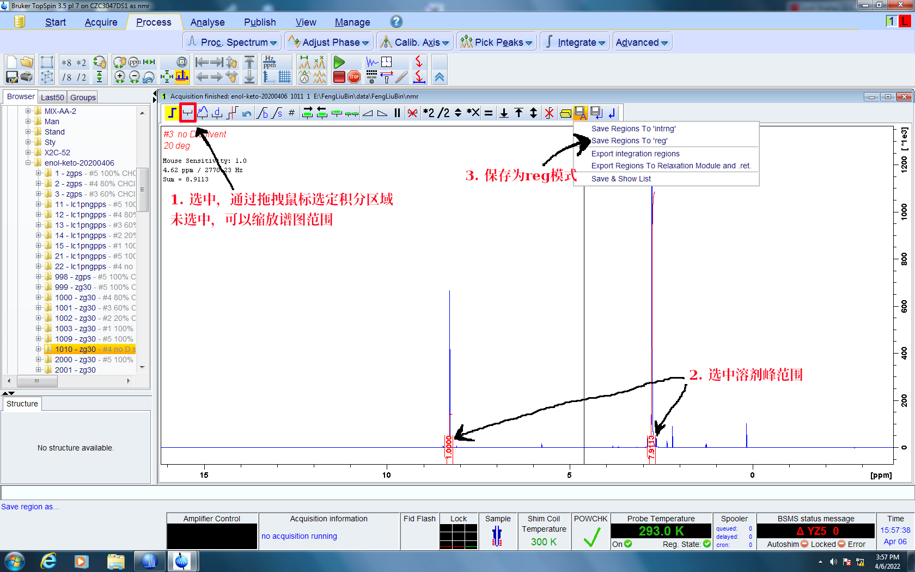Click the green Start acquisition play icon
This screenshot has width=915, height=572.
click(x=339, y=63)
